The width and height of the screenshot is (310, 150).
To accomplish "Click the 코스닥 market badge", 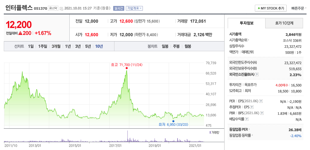I will pos(53,8).
